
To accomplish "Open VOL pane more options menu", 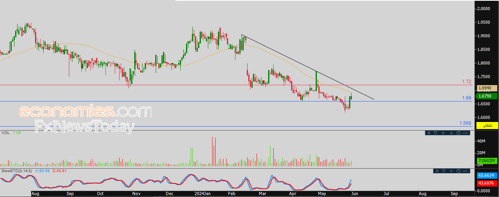I will [x=465, y=133].
